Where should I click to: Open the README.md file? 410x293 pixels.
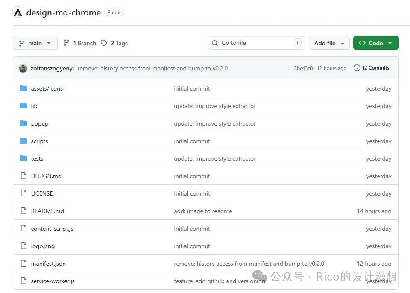47,211
